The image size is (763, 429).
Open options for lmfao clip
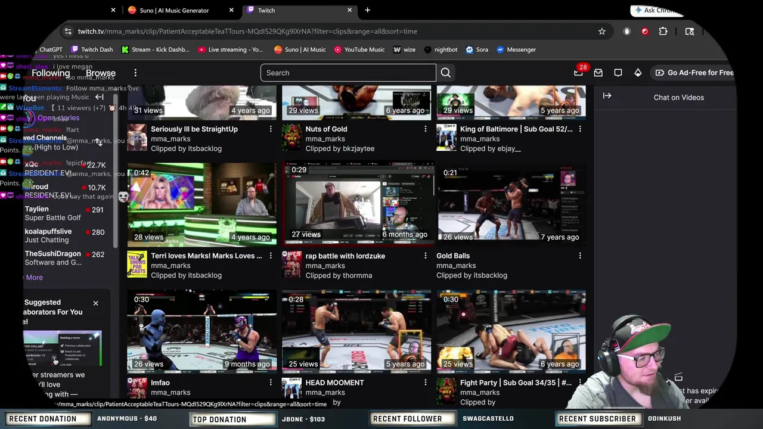271,383
